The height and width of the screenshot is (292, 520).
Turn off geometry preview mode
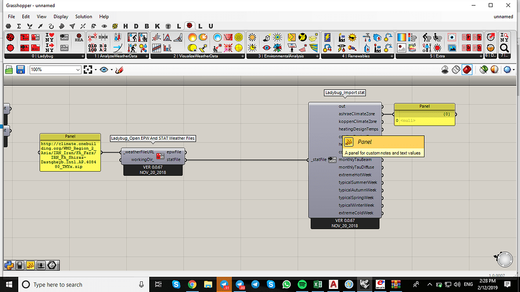(445, 70)
